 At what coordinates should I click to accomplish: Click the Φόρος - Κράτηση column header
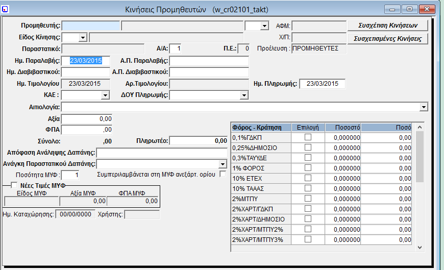click(x=261, y=128)
